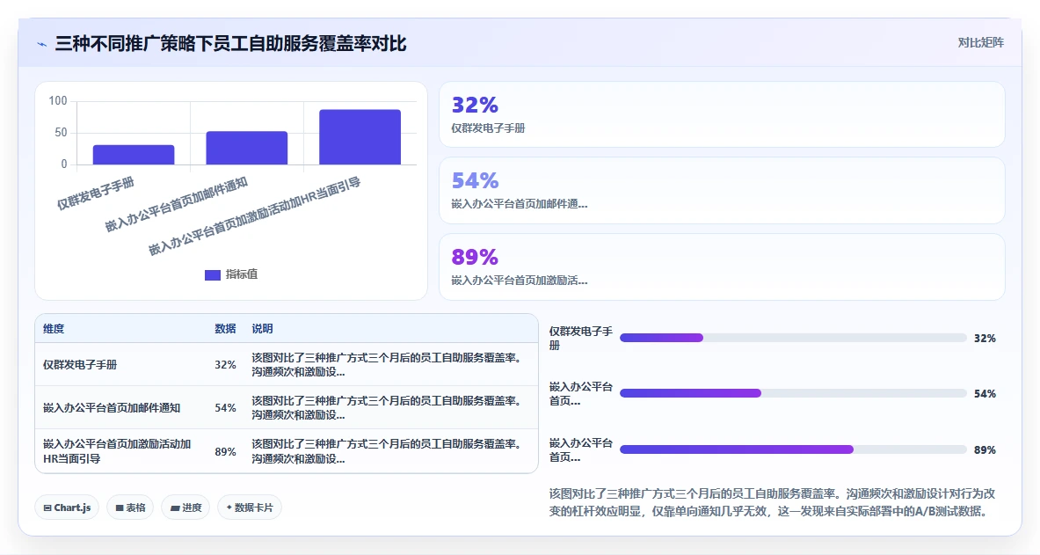Click the 说明 description in the 89% row
Viewport: 1040px width, 555px height.
(x=388, y=451)
